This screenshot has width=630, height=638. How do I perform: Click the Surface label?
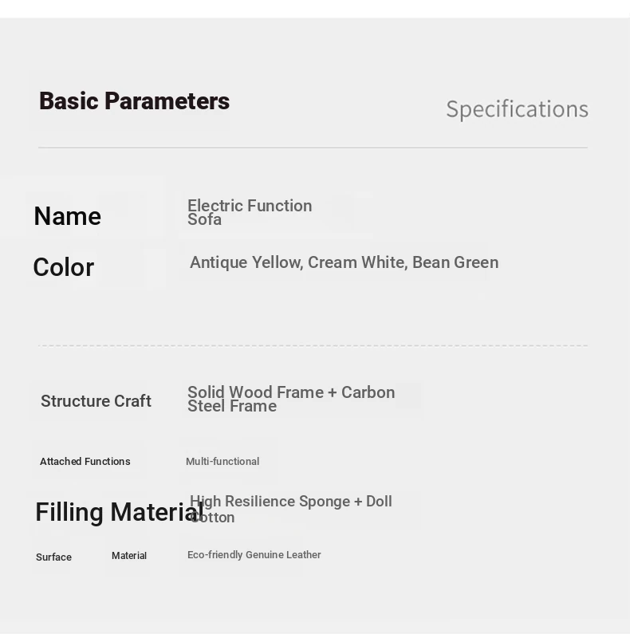[x=53, y=557]
